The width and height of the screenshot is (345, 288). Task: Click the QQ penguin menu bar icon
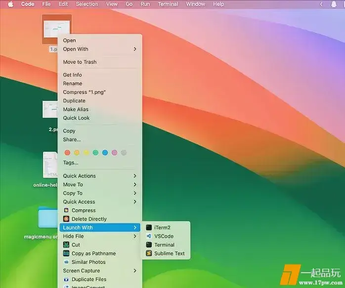(x=334, y=4)
